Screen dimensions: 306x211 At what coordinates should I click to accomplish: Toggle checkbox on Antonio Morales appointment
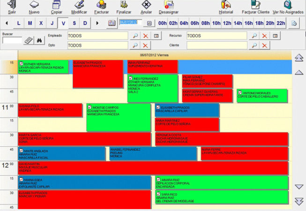240,93
